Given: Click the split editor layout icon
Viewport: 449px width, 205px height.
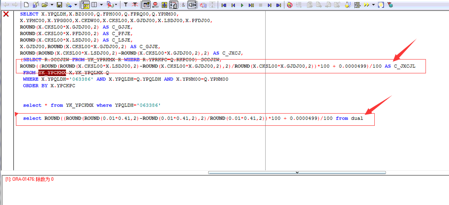Looking at the screenshot, I should [94, 5].
